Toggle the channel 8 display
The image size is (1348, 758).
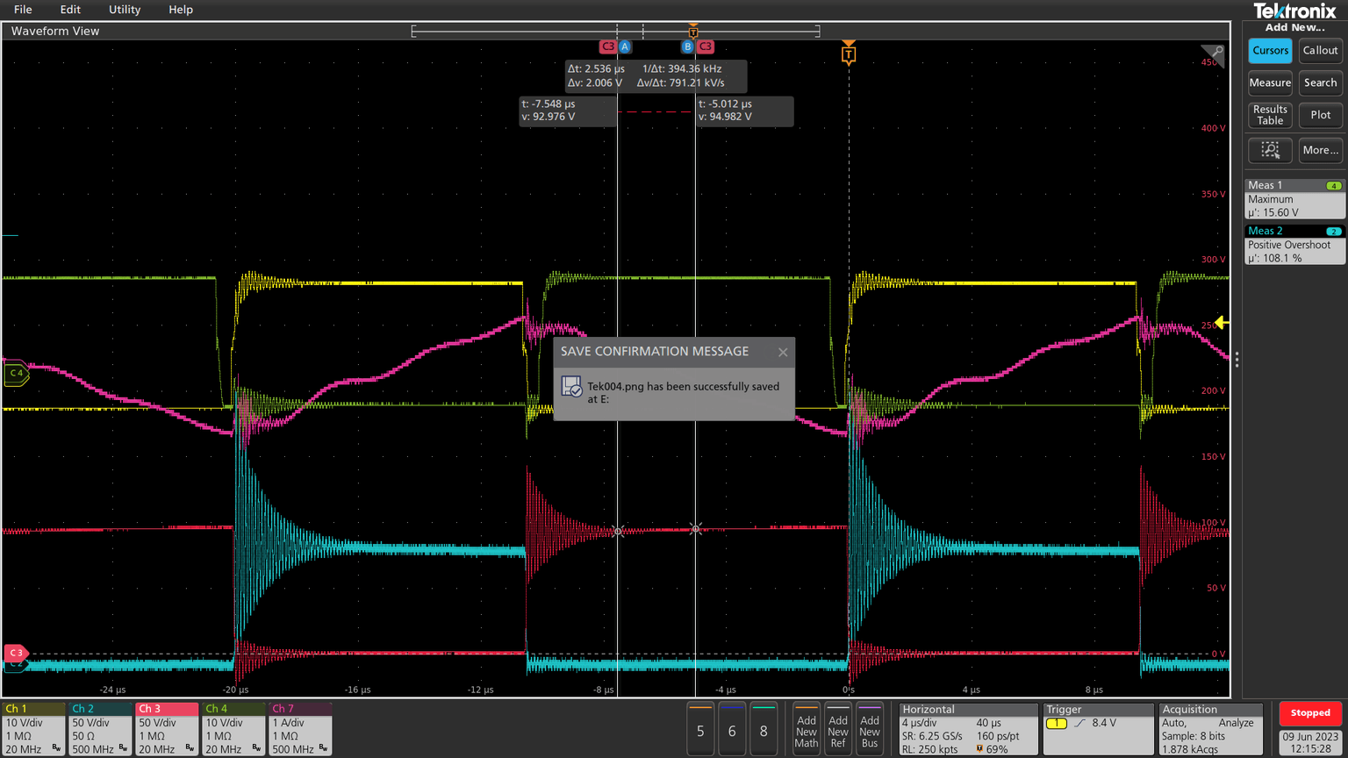pyautogui.click(x=764, y=728)
